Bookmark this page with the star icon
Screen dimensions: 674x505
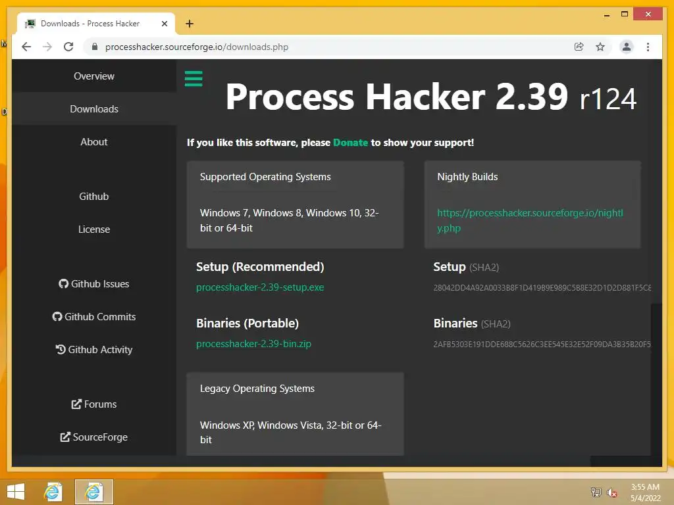pyautogui.click(x=600, y=47)
